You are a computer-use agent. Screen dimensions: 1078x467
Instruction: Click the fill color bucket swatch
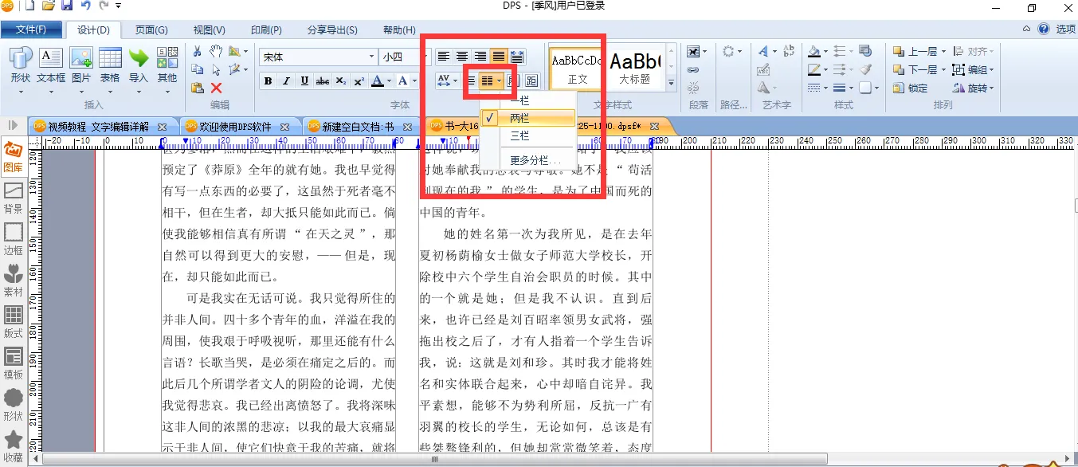(813, 51)
